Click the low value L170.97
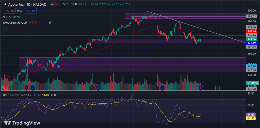 pyautogui.click(x=93, y=4)
